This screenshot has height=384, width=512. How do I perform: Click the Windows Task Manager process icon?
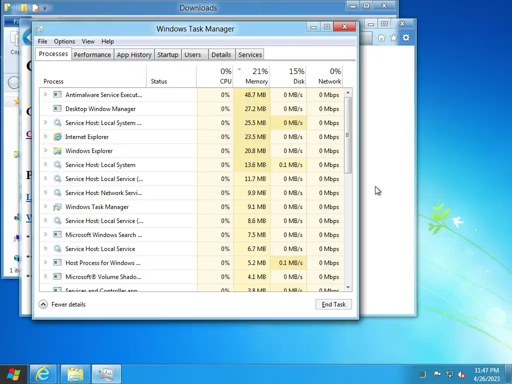click(57, 206)
